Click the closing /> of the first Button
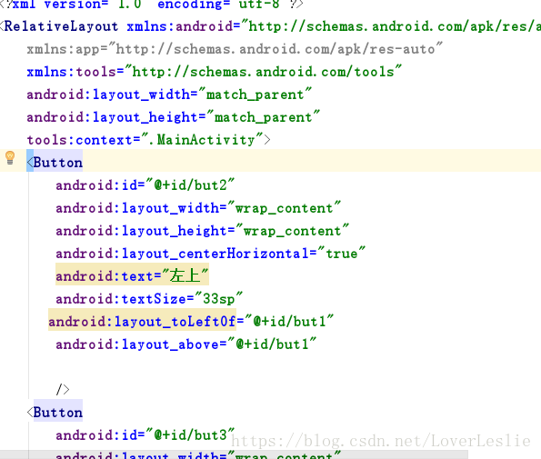This screenshot has height=459, width=541. (63, 390)
